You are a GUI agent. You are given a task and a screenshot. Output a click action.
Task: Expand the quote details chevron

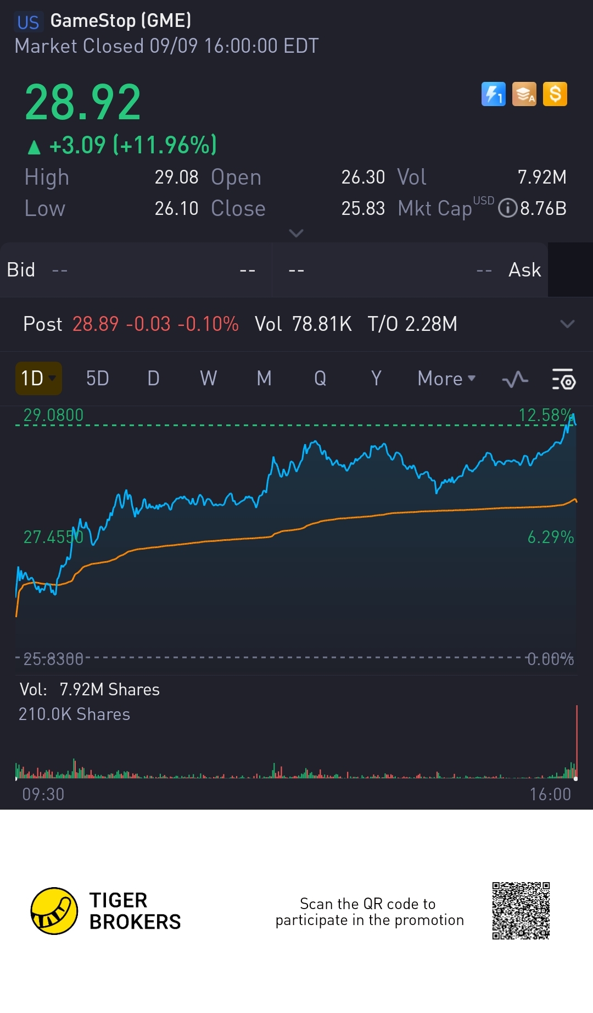[x=296, y=234]
